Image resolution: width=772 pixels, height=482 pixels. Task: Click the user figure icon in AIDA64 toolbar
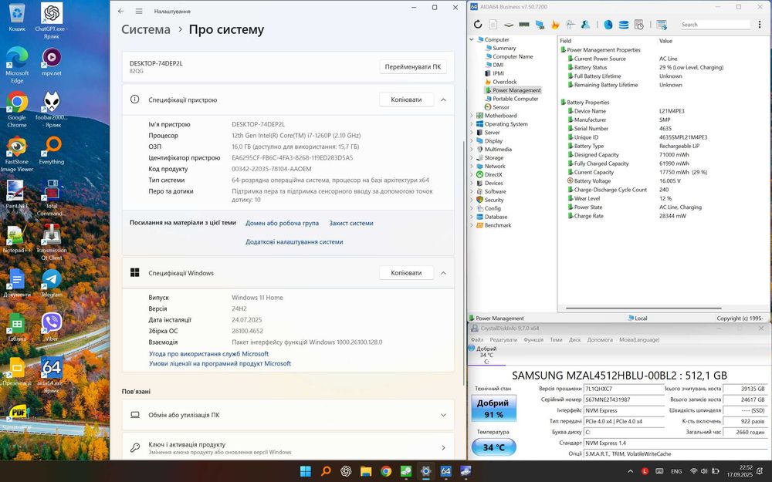coord(585,25)
